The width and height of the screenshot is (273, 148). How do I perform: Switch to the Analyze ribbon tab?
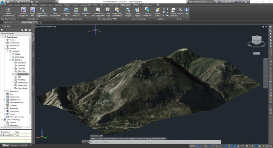[44, 5]
